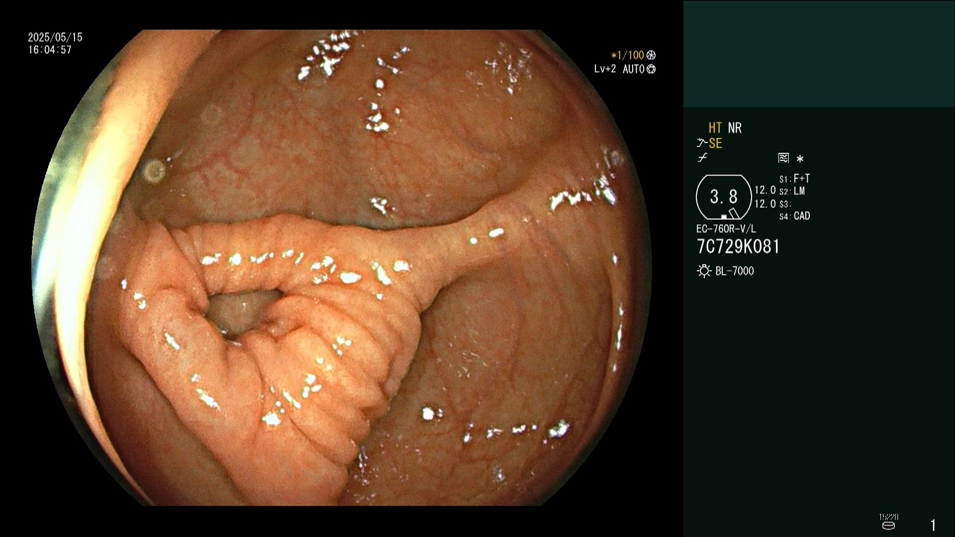The height and width of the screenshot is (537, 955).
Task: Click the time text 16:04:57
Action: (x=50, y=50)
